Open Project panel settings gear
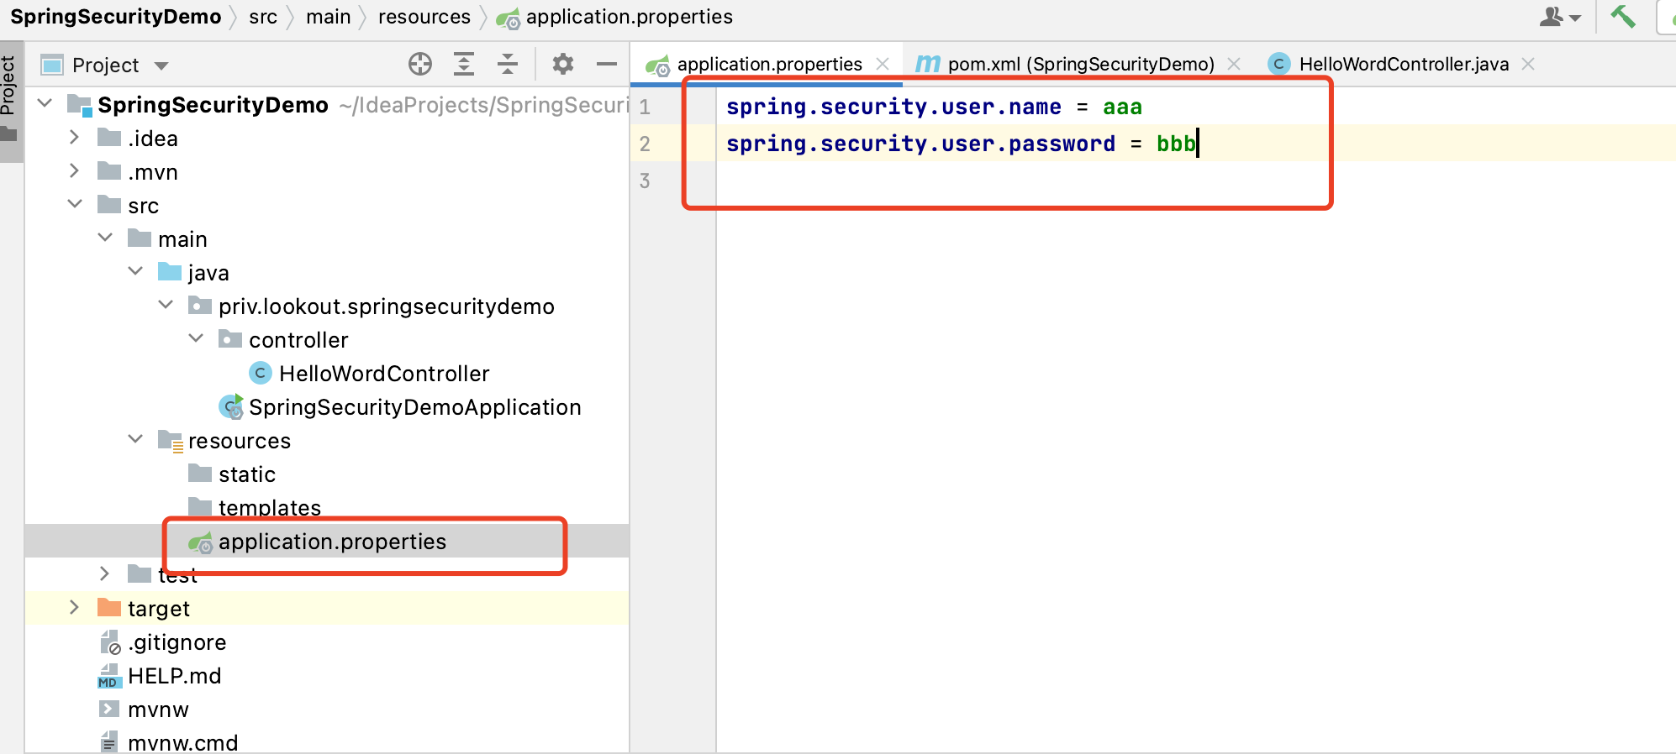 pyautogui.click(x=562, y=64)
